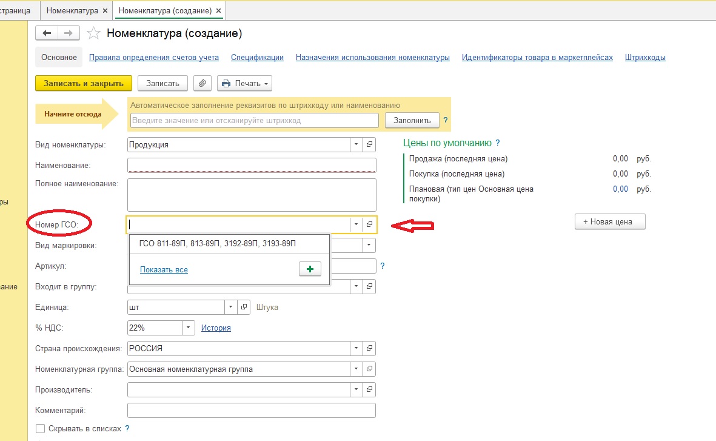Open the Штрихкоды link
Screen dimensions: 716x441
[x=645, y=57]
